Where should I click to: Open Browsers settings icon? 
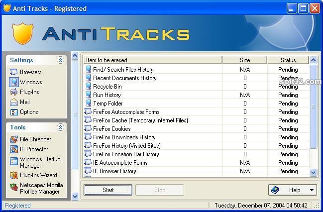coord(14,72)
